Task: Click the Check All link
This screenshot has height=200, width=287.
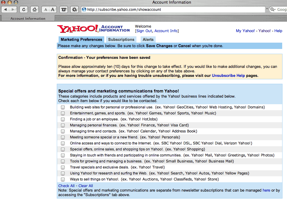Action: [66, 186]
